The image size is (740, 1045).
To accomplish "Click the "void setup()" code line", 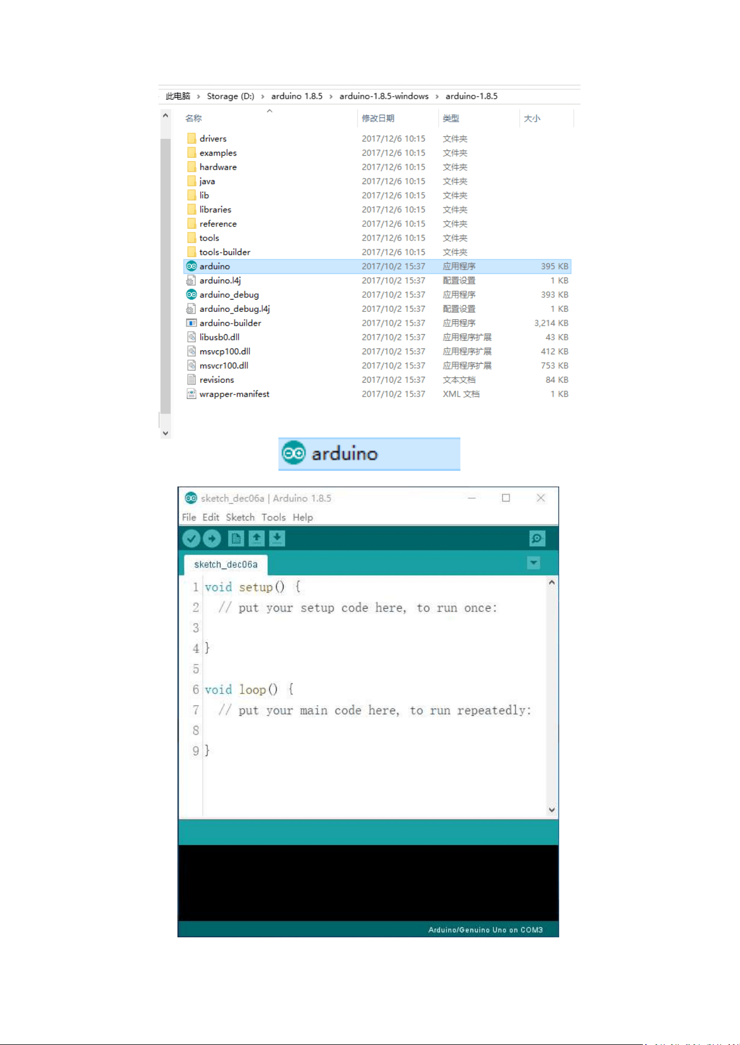I will pos(253,587).
